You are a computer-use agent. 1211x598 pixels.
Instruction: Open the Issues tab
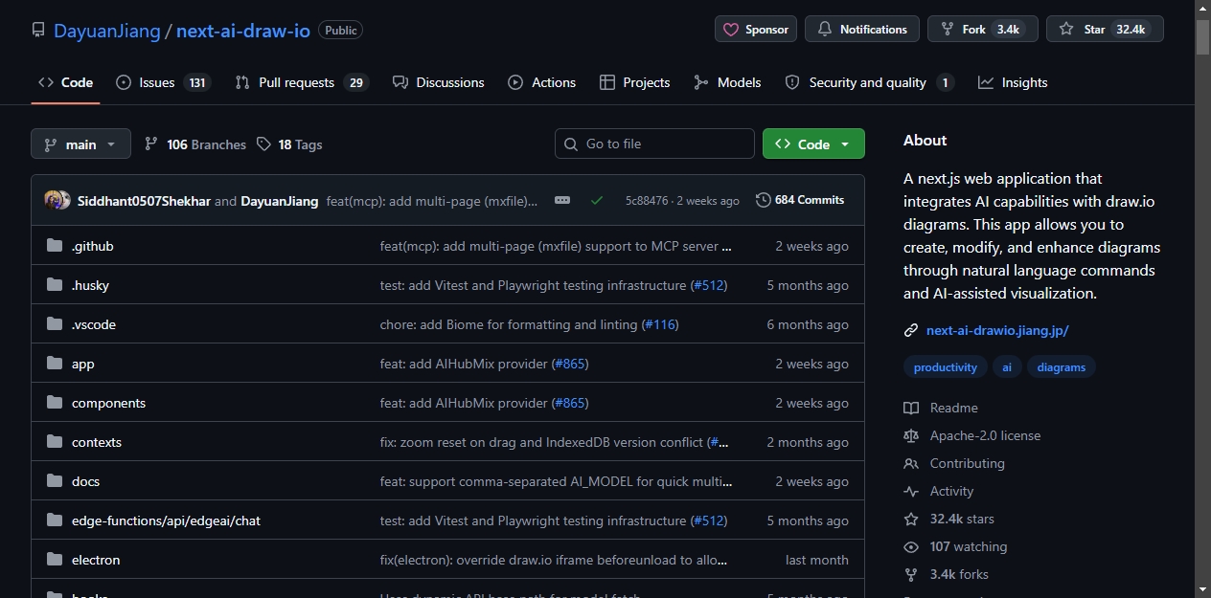click(163, 82)
